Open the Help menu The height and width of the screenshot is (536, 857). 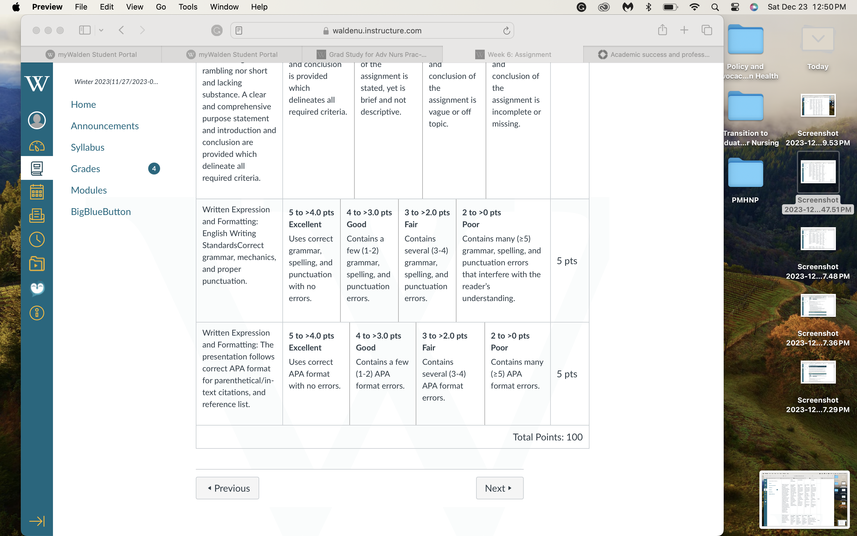(259, 7)
